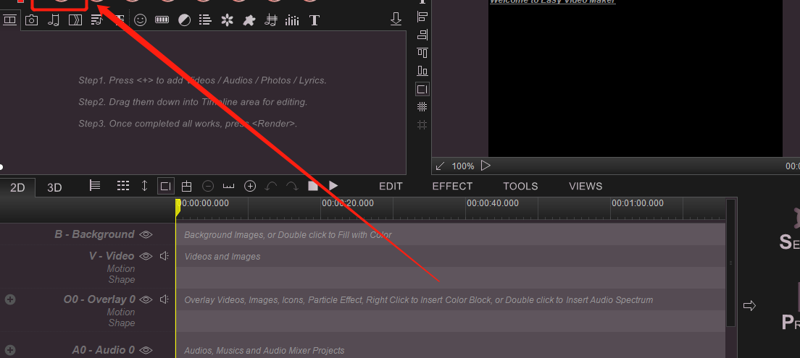Image resolution: width=800 pixels, height=358 pixels.
Task: Open the lyrics list-with-note icon
Action: (x=96, y=20)
